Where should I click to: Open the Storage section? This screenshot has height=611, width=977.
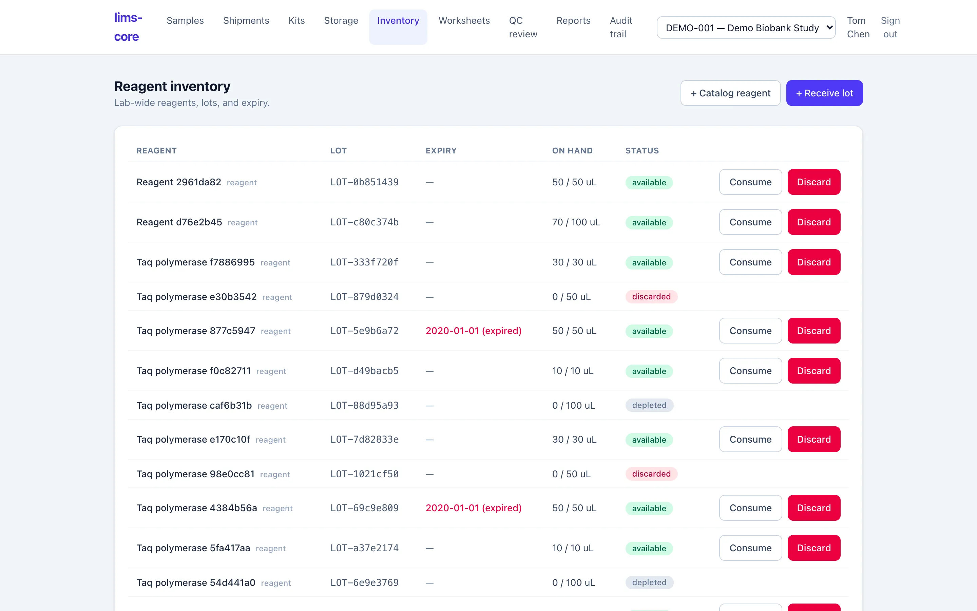[x=341, y=21]
